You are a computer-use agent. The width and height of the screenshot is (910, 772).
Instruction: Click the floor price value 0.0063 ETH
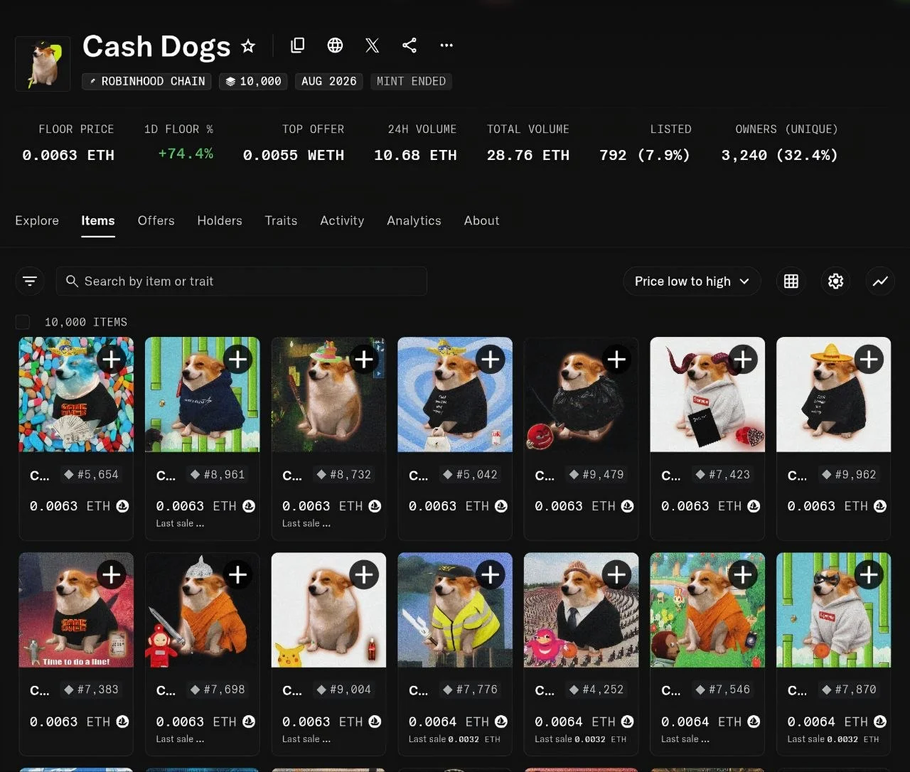68,155
